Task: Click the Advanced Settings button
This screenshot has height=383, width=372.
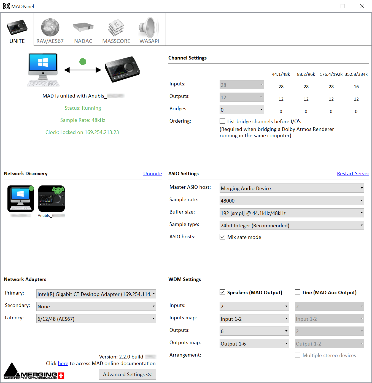Action: [127, 374]
